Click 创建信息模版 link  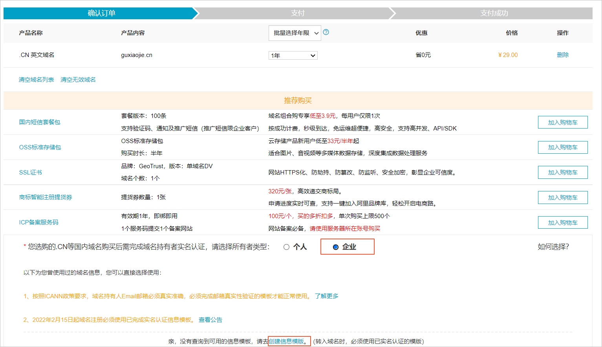click(286, 341)
